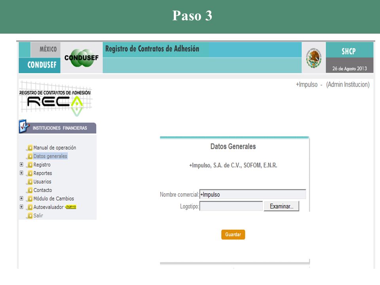Click the 'Paso 3' slide title

[x=192, y=16]
